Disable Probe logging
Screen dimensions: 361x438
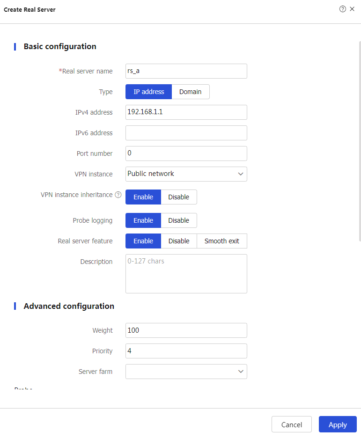click(x=179, y=220)
